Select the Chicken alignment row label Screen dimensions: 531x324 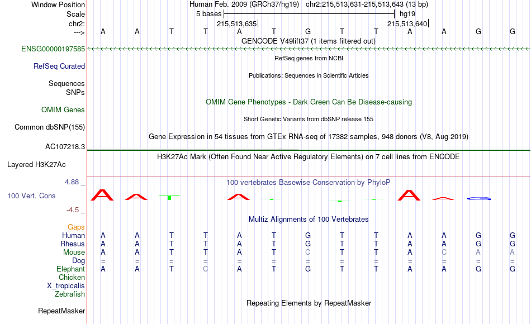[72, 277]
